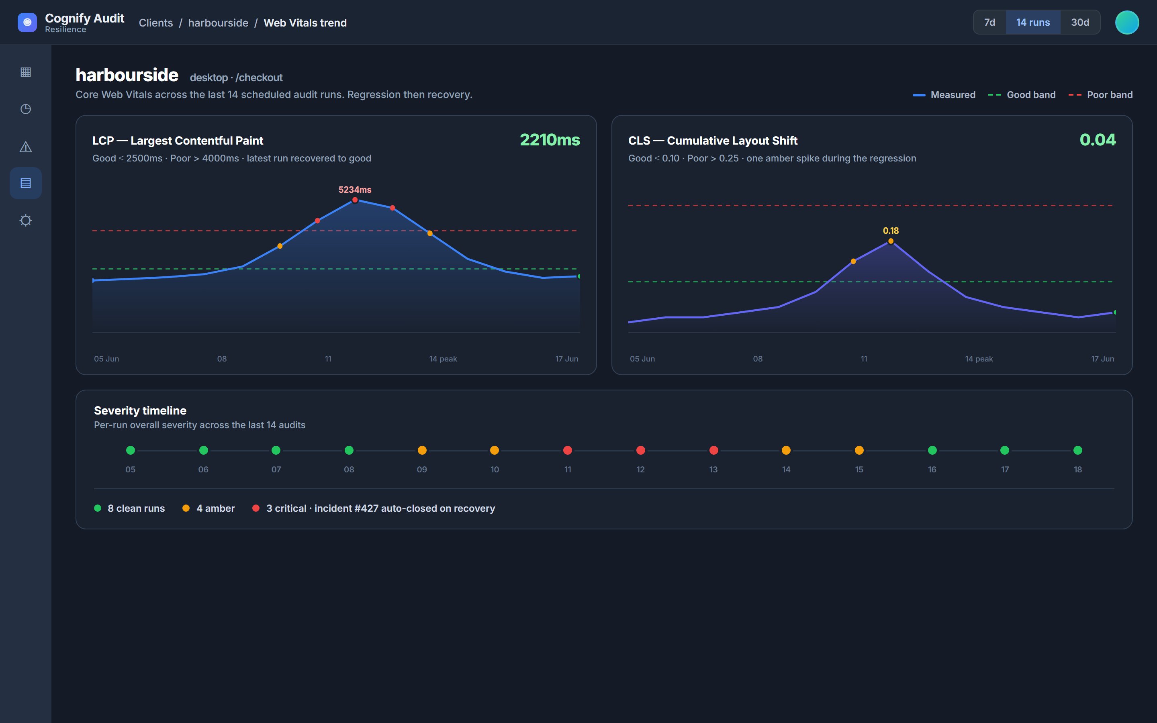1157x723 pixels.
Task: Open the clock history sidebar icon
Action: (x=26, y=109)
